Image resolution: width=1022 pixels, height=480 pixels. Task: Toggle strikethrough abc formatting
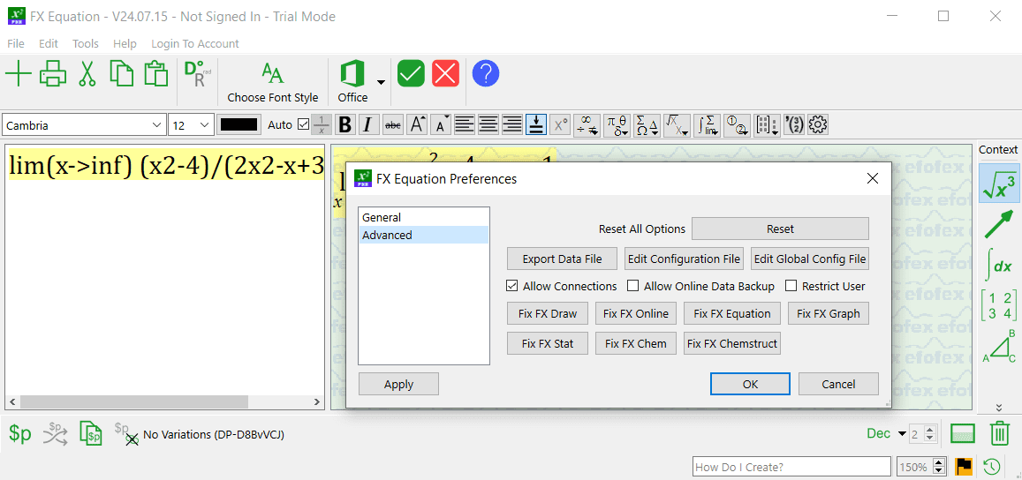click(x=393, y=124)
